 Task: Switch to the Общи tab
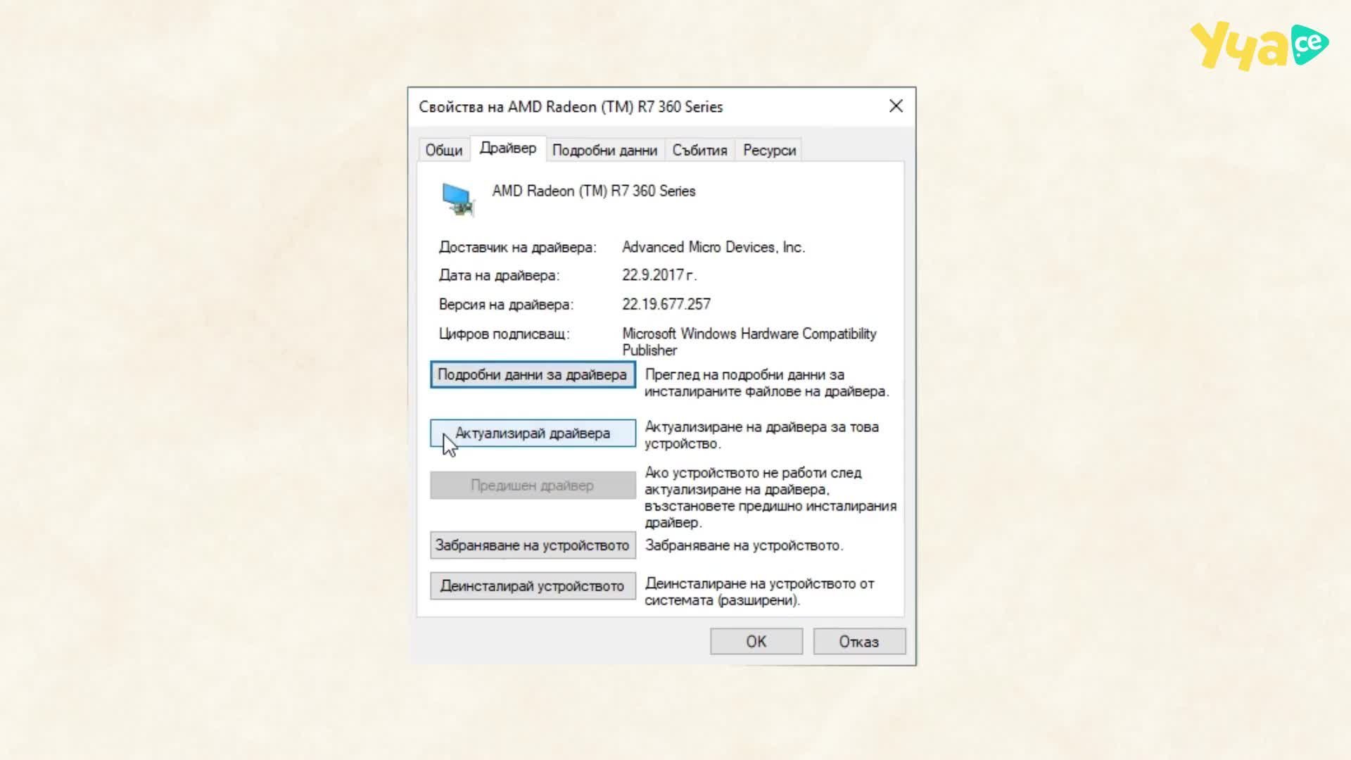[x=444, y=150]
